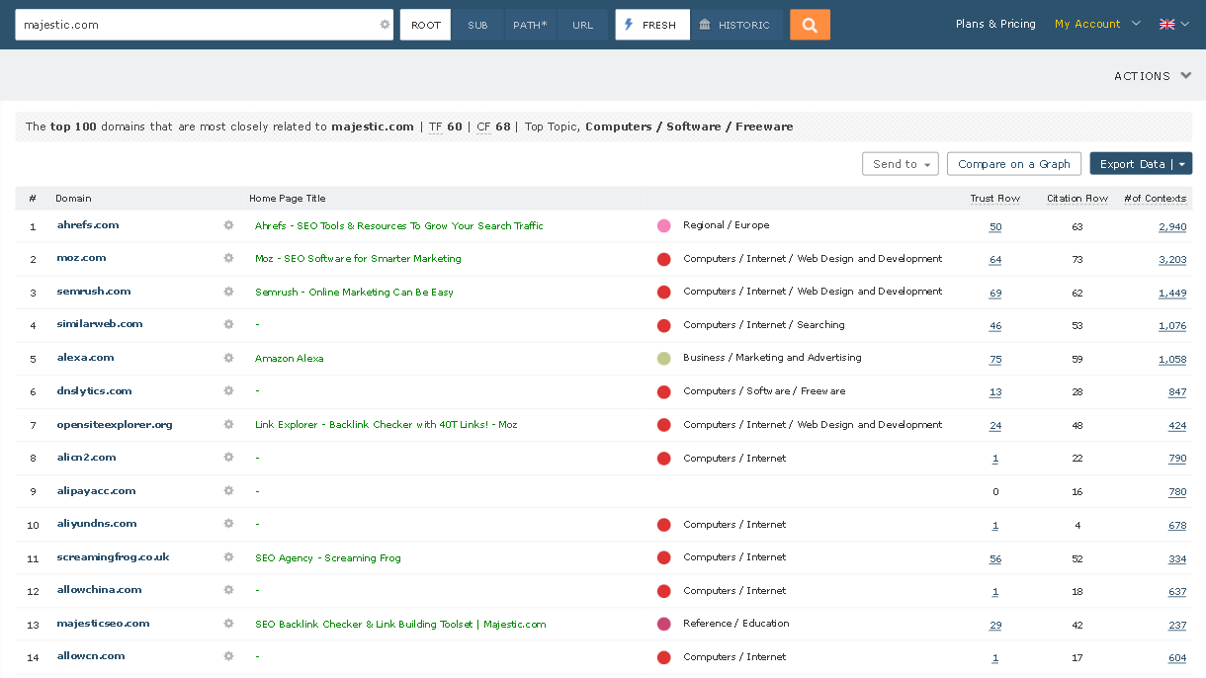Expand the Export Data dropdown arrow
The height and width of the screenshot is (678, 1206).
coord(1182,163)
